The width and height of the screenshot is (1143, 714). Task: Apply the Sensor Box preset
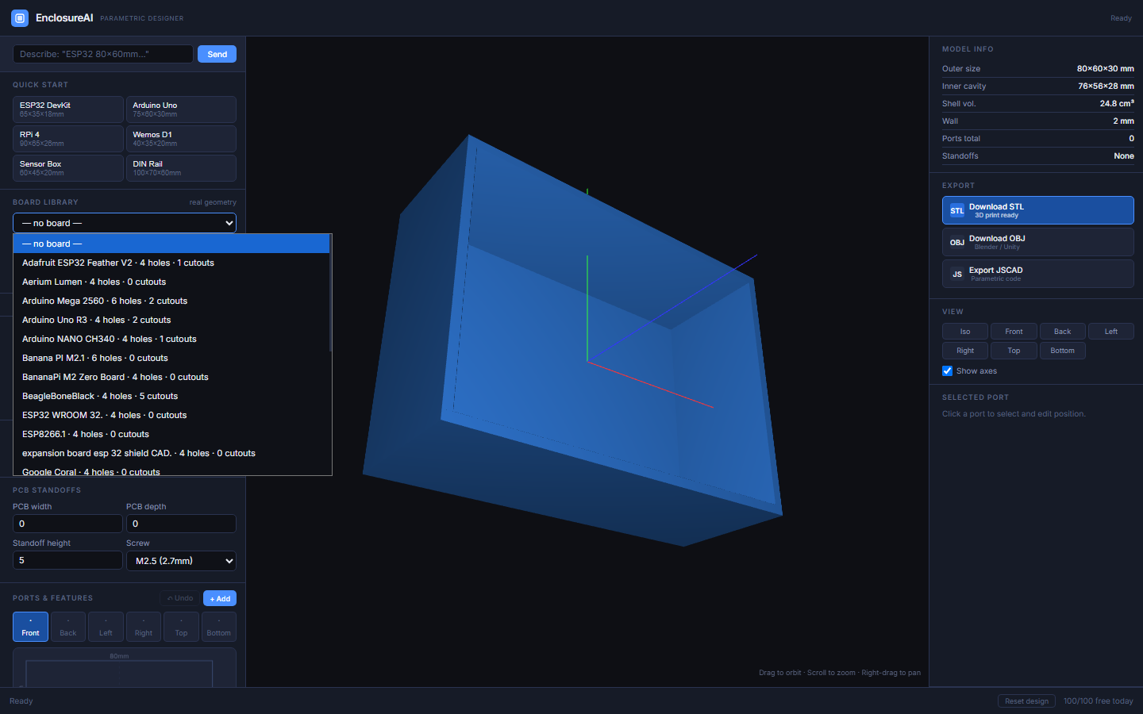68,168
